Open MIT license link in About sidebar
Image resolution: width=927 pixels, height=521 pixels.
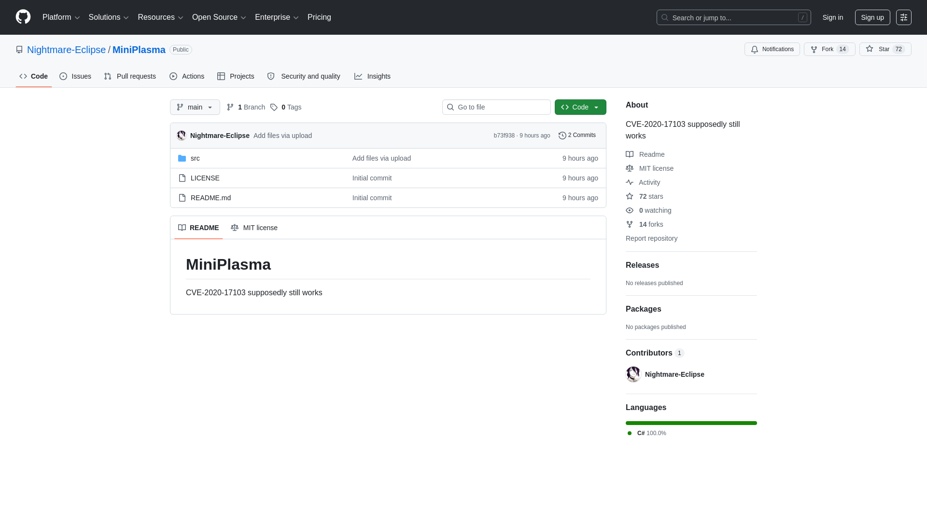[649, 168]
